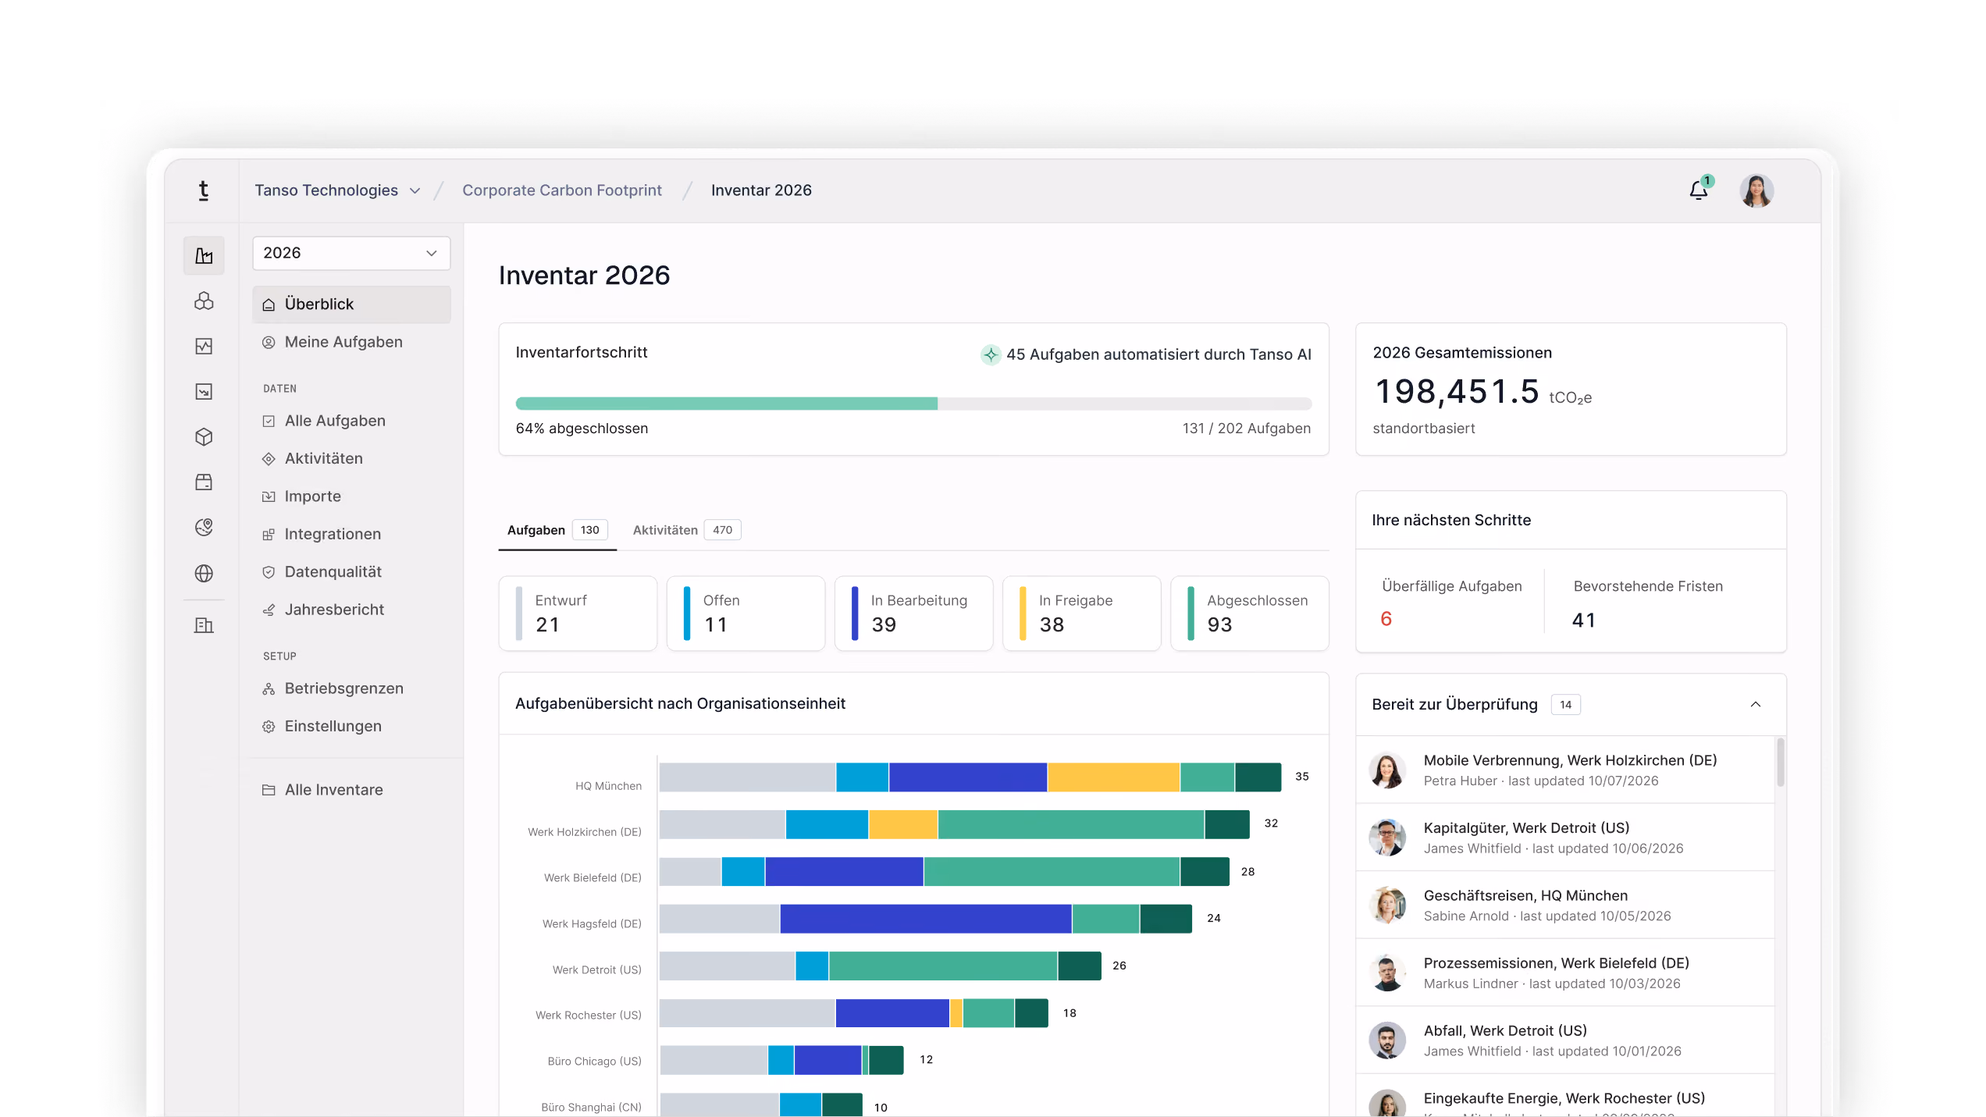Click the yellow segment of HQ München bar
The height and width of the screenshot is (1117, 1986).
pos(1113,777)
